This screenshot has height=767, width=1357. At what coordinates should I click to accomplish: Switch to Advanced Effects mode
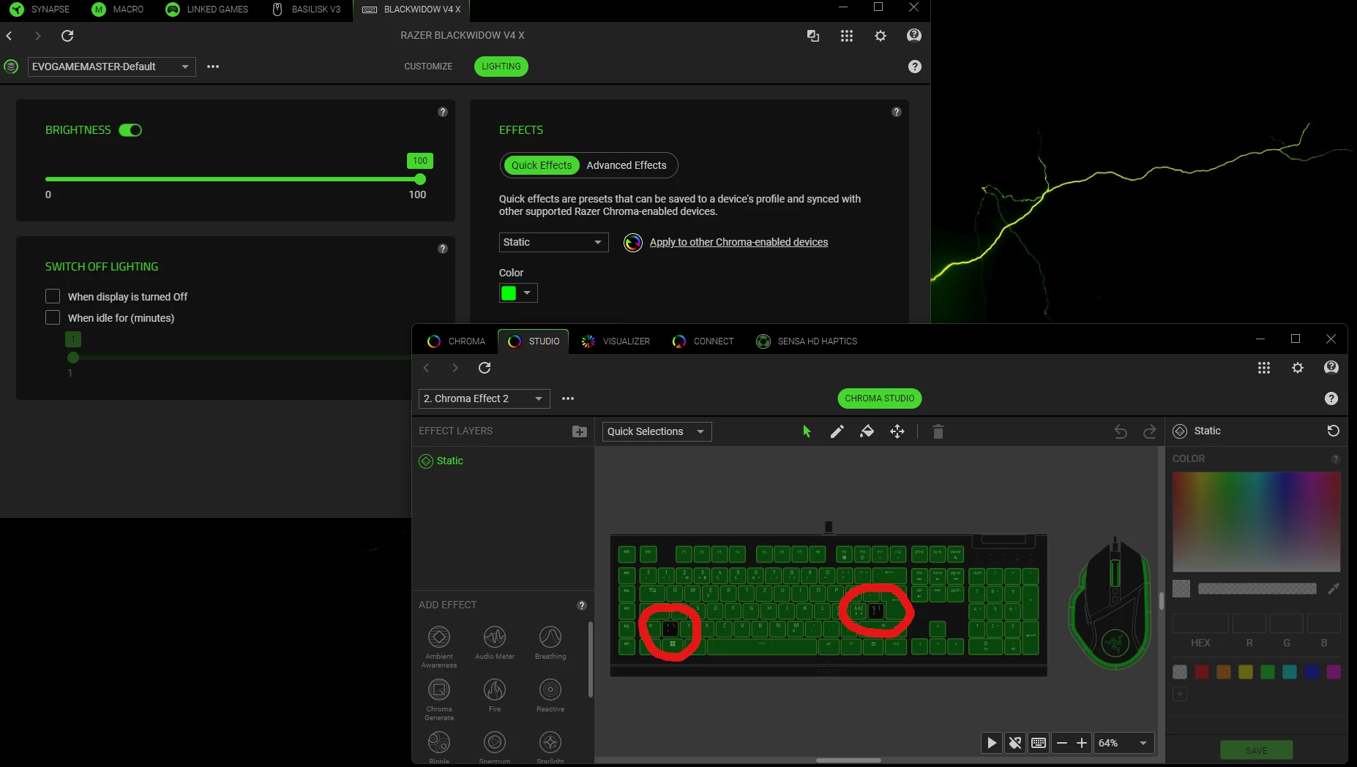click(x=627, y=165)
